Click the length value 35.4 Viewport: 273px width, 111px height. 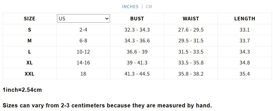(x=245, y=74)
